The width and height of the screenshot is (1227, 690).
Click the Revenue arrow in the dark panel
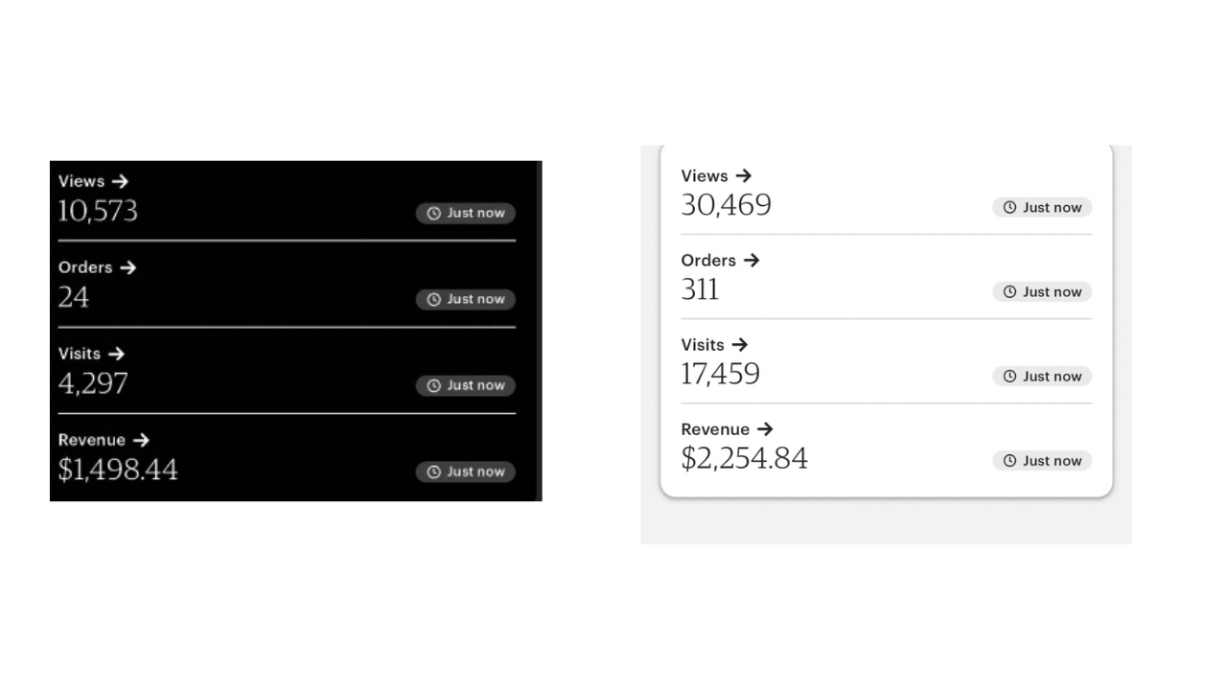(141, 440)
